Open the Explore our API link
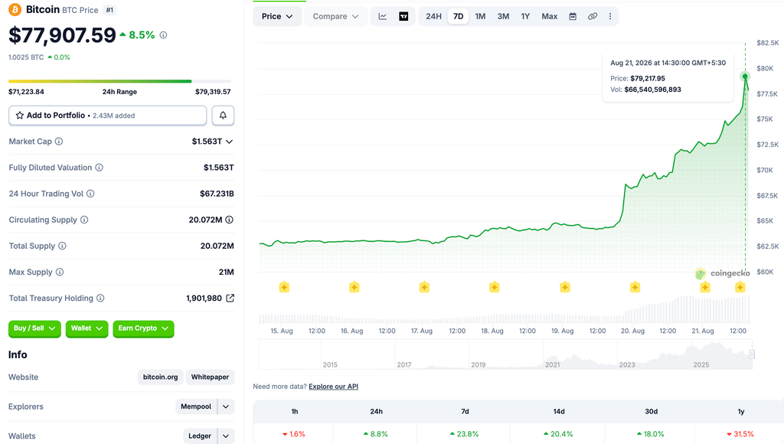 point(333,387)
